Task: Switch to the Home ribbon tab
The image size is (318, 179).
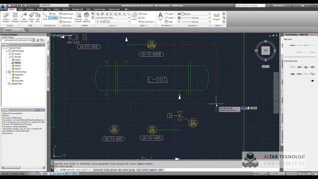Action: (11, 9)
